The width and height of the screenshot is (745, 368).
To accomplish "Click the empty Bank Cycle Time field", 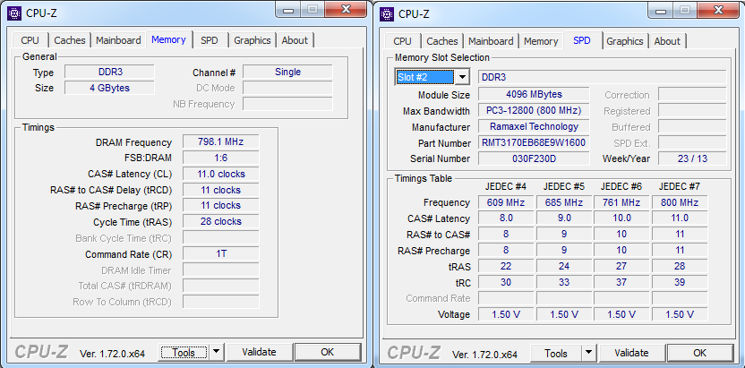I will click(221, 237).
